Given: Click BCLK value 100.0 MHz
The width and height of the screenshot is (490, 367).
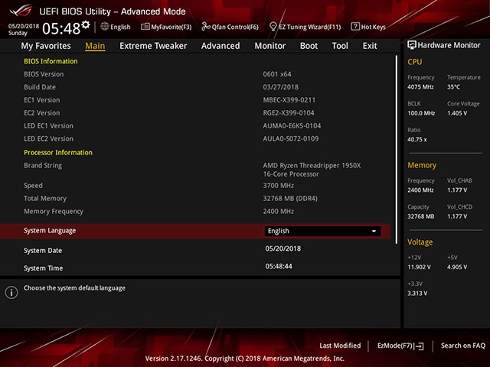Looking at the screenshot, I should coord(421,113).
